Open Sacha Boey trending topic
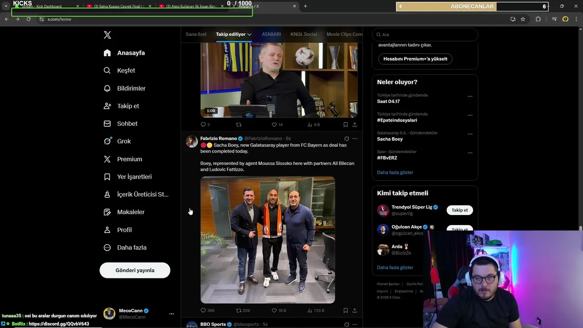This screenshot has height=328, width=583. click(390, 139)
